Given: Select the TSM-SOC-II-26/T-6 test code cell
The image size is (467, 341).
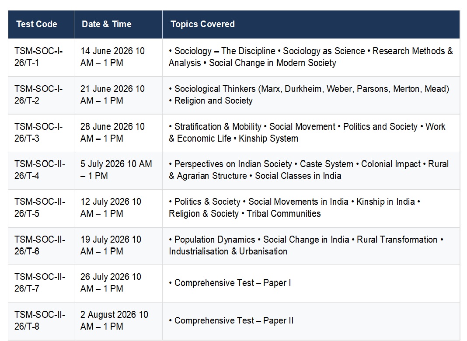Looking at the screenshot, I should (40, 245).
